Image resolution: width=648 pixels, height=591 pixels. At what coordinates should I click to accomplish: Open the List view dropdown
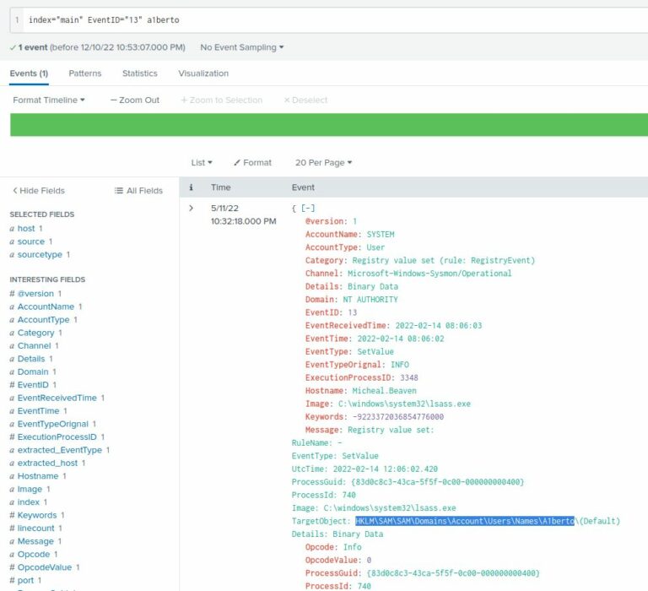click(202, 162)
